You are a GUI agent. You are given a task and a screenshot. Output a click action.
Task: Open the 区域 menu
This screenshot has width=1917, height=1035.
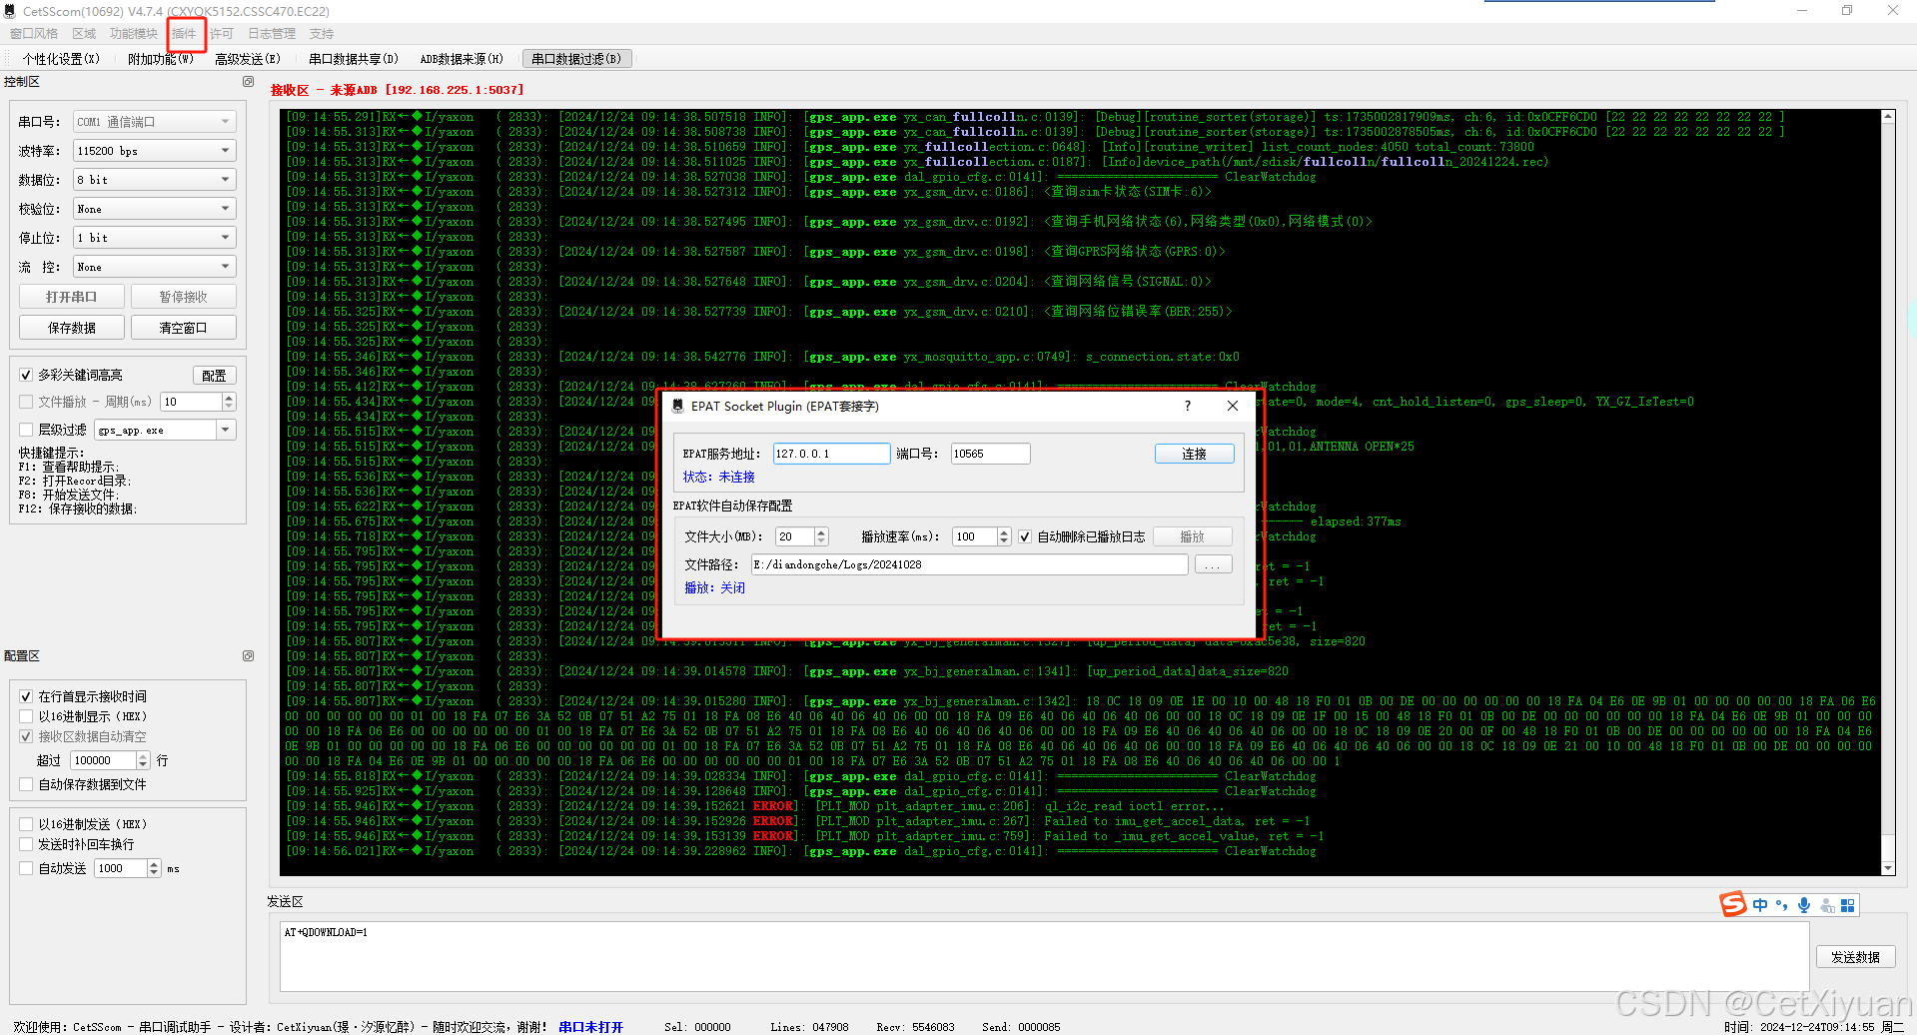(84, 34)
